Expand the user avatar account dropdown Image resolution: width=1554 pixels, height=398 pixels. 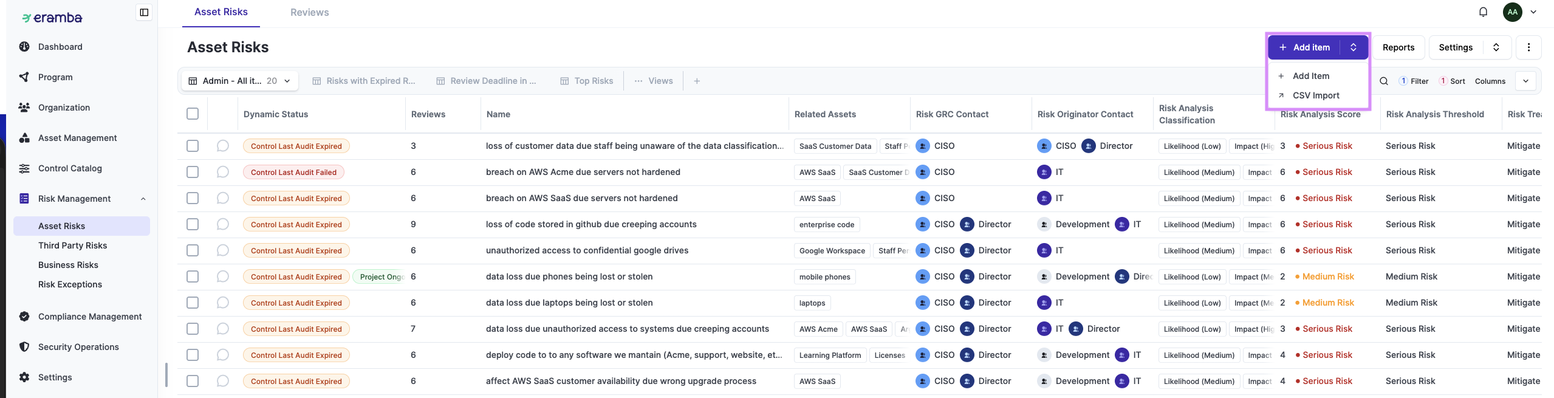tap(1533, 12)
